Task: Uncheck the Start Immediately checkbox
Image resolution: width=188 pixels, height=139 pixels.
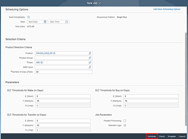Action: click(x=29, y=17)
